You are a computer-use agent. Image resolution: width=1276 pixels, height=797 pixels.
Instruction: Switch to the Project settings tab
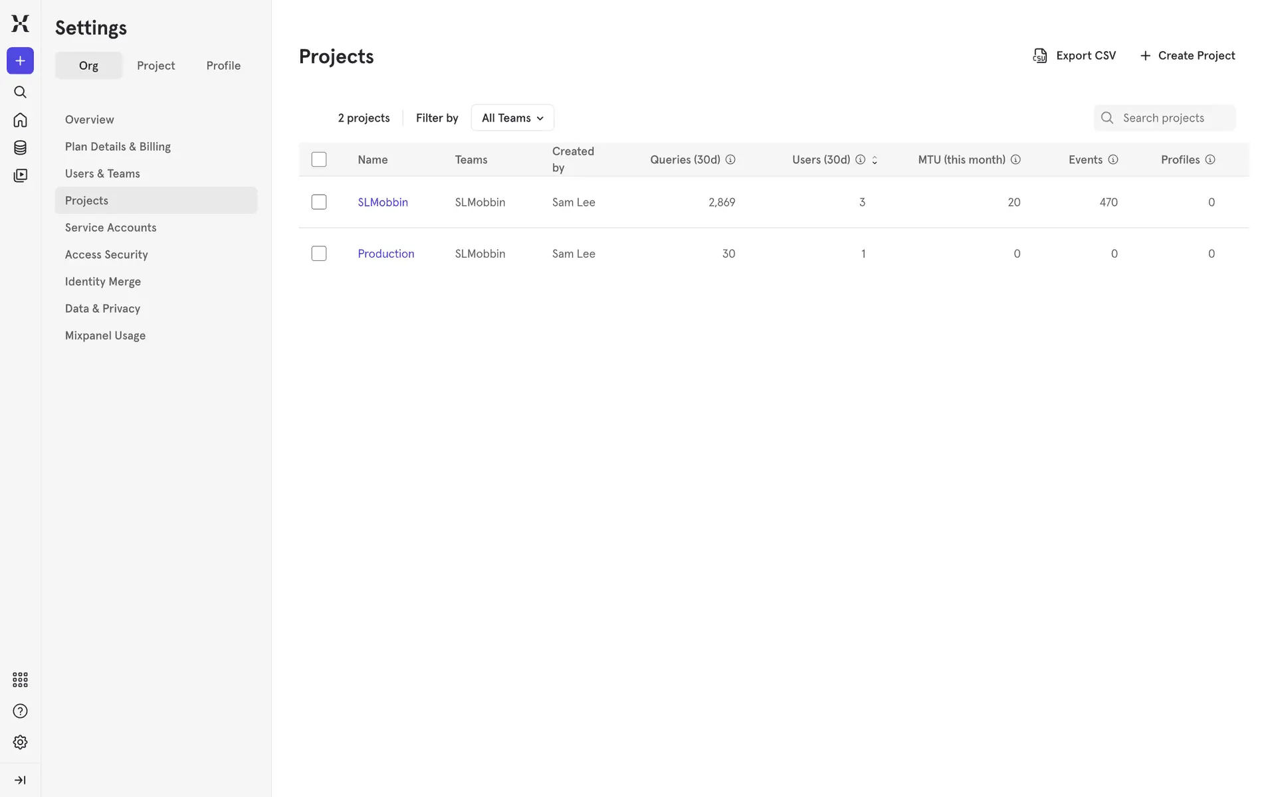point(156,65)
